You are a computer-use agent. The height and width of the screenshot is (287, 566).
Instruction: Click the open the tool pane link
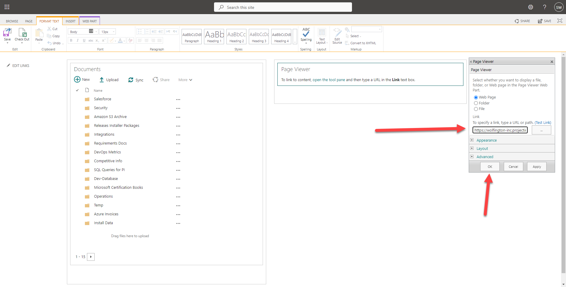click(x=329, y=80)
